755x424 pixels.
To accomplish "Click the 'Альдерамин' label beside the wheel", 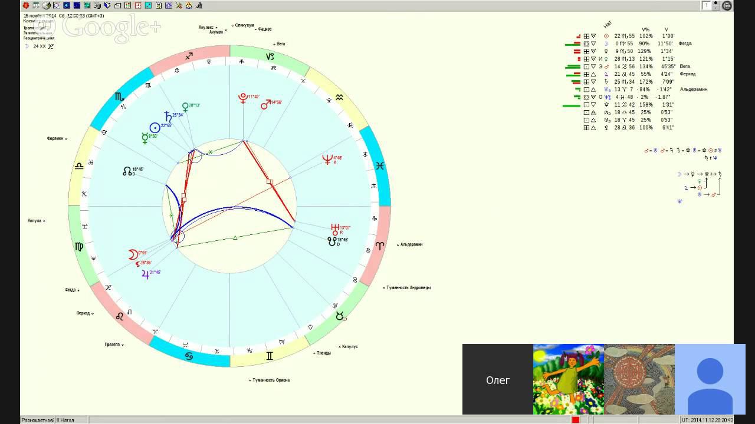I will point(411,244).
